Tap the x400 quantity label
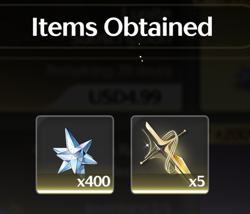 pyautogui.click(x=94, y=182)
